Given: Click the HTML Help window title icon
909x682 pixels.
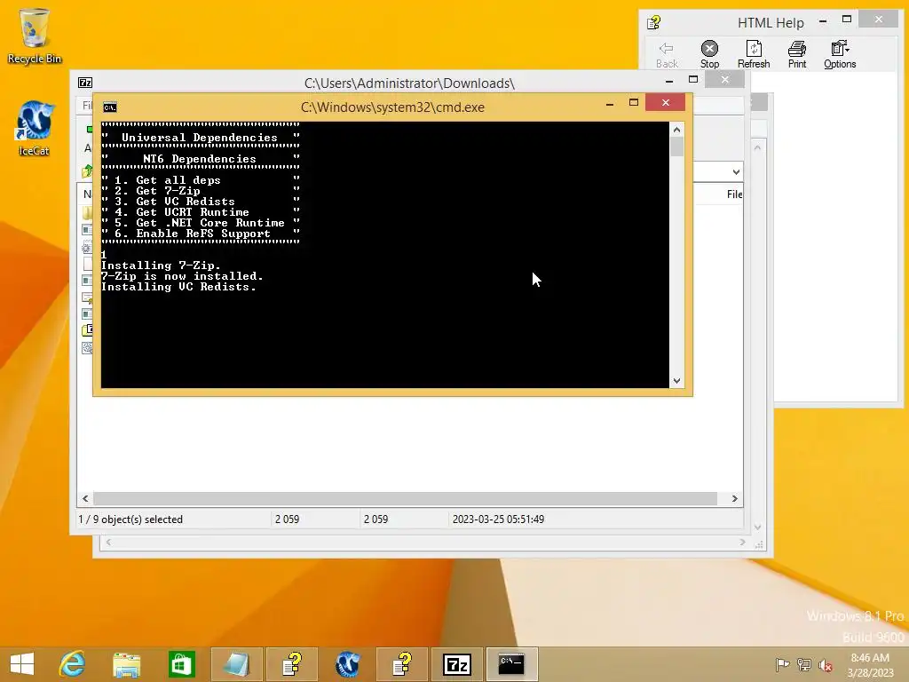Looking at the screenshot, I should (x=654, y=22).
